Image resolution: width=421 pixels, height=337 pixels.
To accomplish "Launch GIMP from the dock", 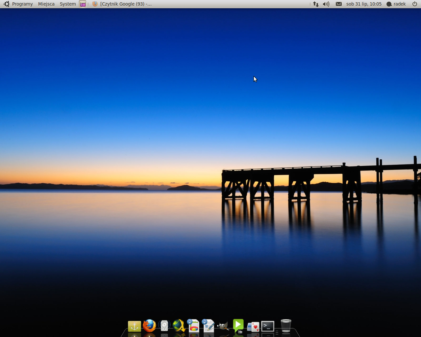I will (x=223, y=326).
